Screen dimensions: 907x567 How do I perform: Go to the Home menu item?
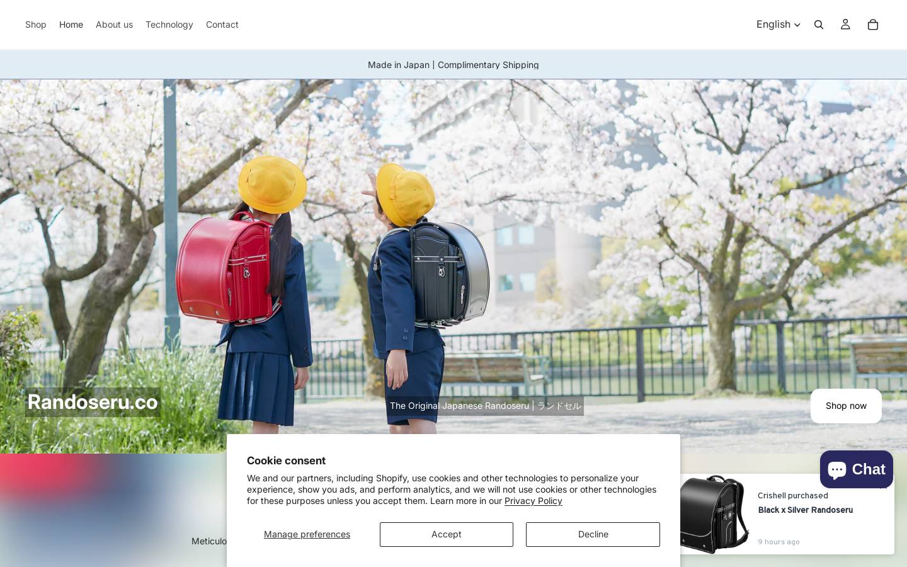coord(71,25)
